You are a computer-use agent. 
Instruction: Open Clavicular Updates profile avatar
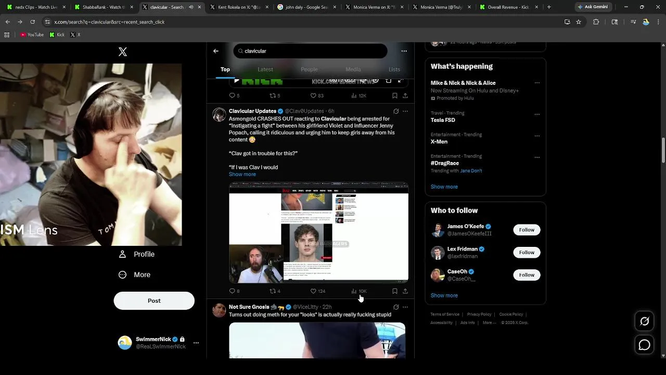pos(219,115)
